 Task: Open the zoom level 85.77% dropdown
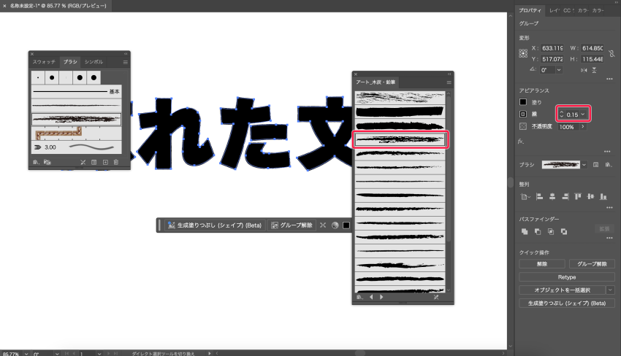pos(26,354)
